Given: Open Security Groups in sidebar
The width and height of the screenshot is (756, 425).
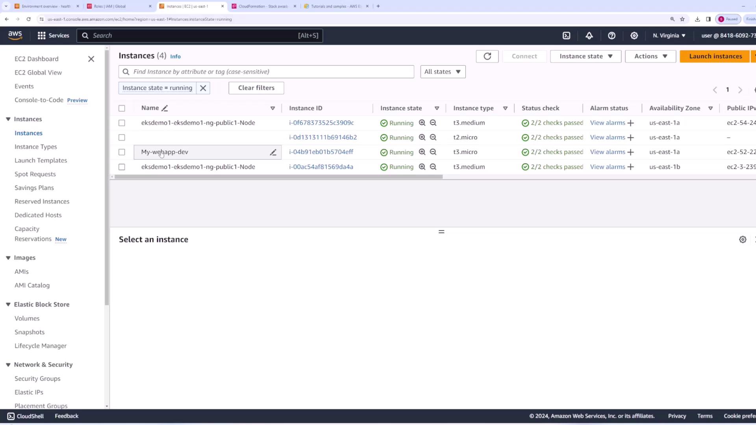Looking at the screenshot, I should [37, 379].
